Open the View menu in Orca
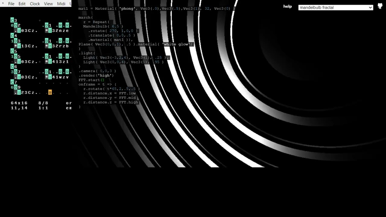 48,4
